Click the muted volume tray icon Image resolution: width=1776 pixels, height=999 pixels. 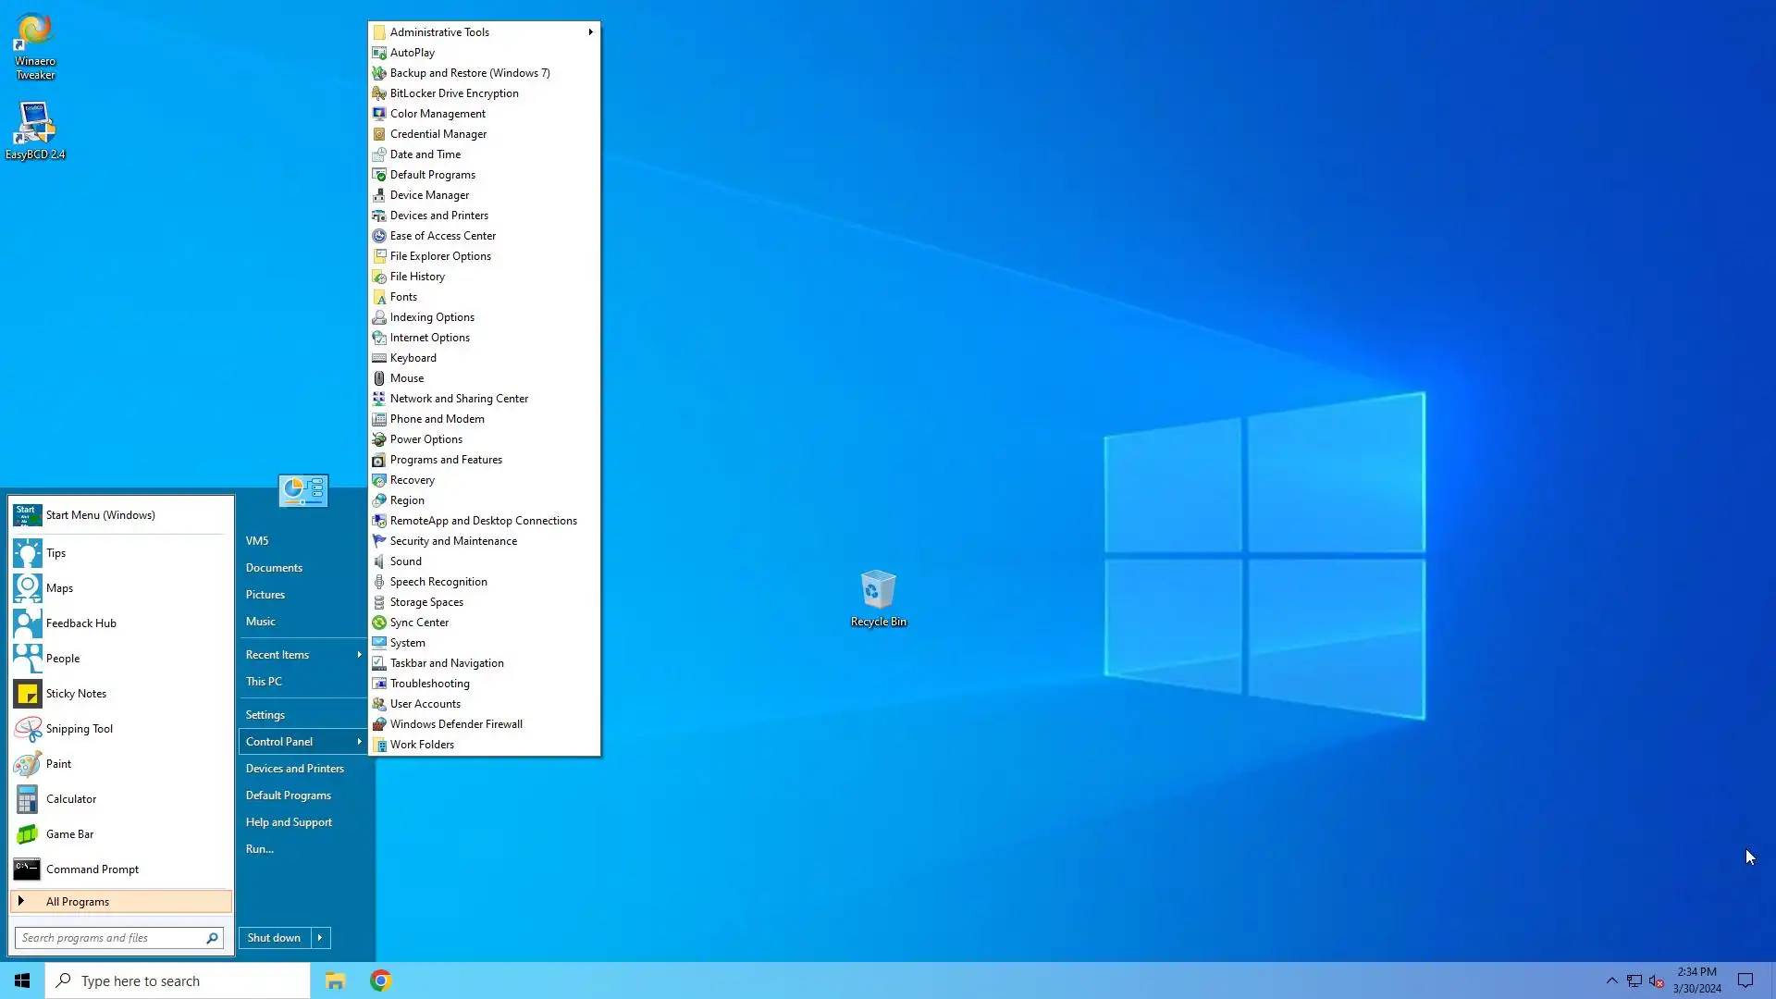[x=1656, y=981]
